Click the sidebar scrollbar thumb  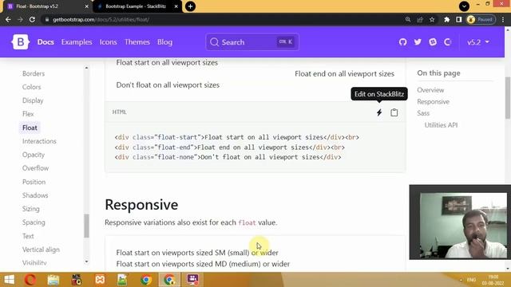tap(86, 226)
